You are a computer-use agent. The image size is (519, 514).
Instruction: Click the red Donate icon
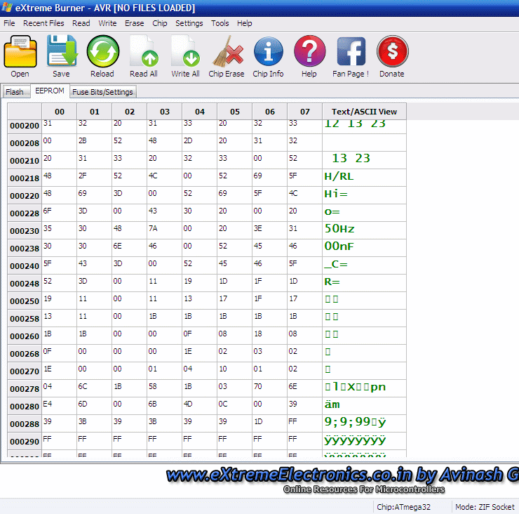(392, 53)
